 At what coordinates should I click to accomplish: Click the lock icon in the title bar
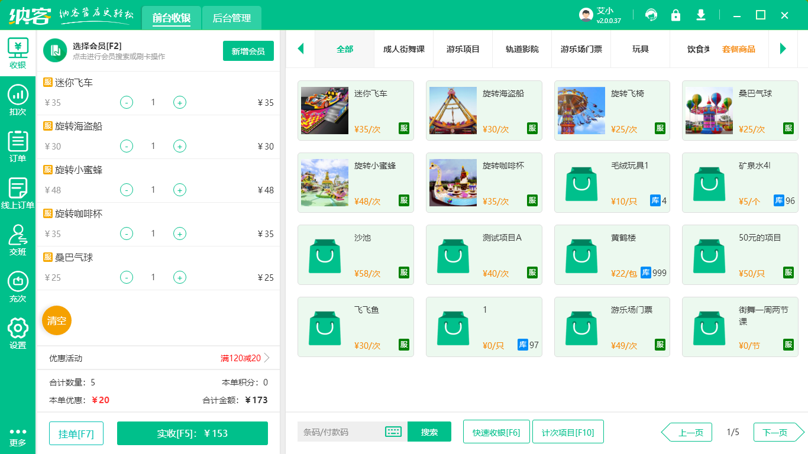[676, 14]
